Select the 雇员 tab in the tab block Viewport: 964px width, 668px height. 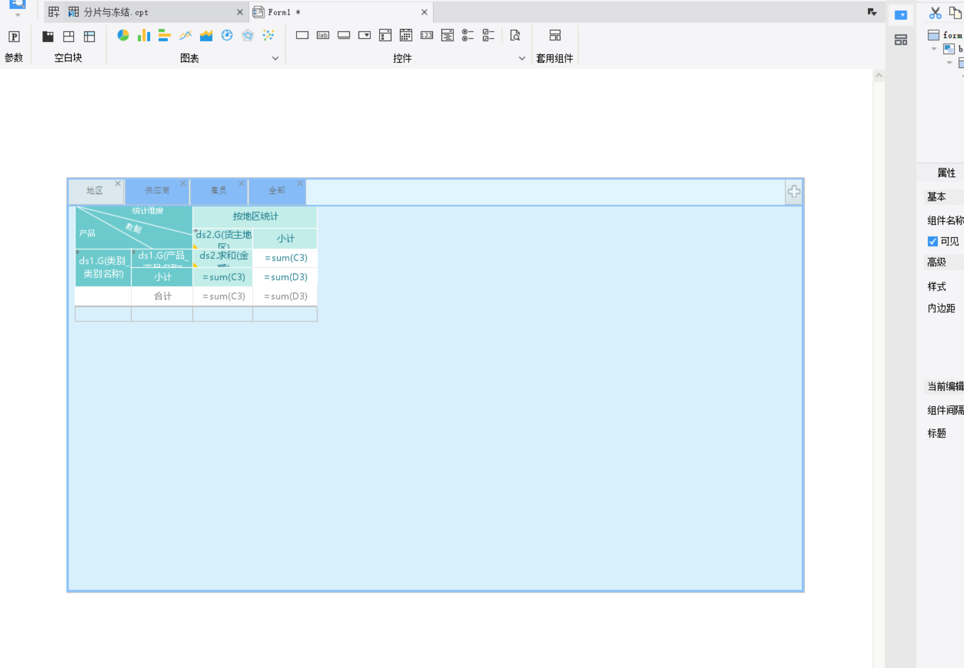219,191
